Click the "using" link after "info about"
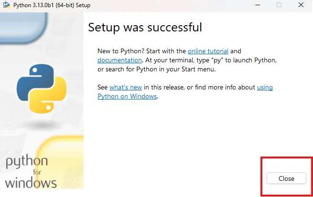Image resolution: width=313 pixels, height=197 pixels. click(265, 88)
